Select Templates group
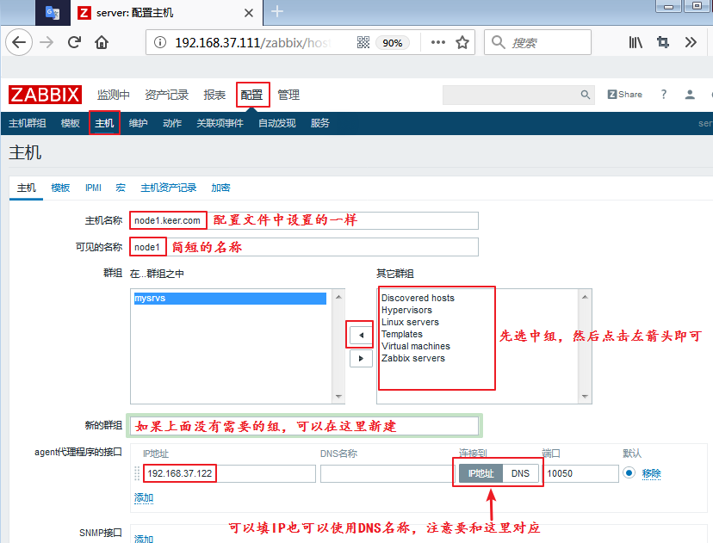This screenshot has height=543, width=713. pos(401,334)
